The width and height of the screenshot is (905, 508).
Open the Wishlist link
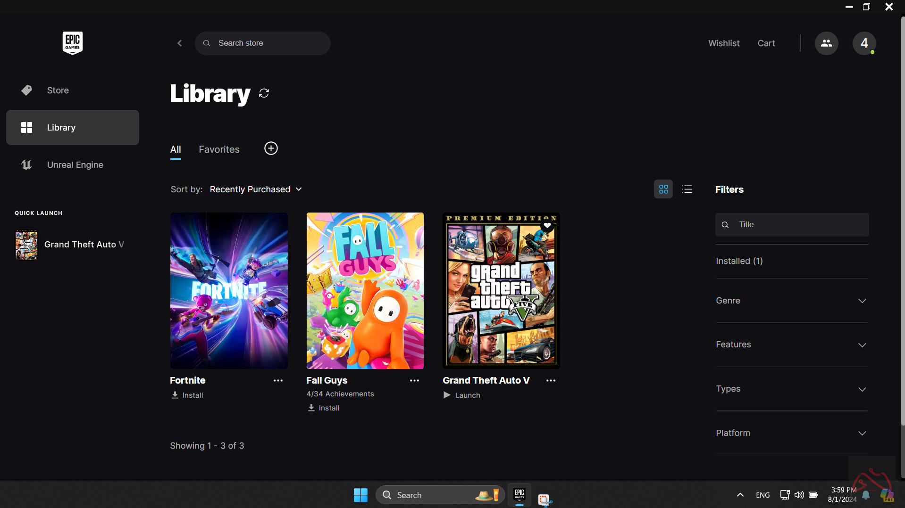pos(724,43)
